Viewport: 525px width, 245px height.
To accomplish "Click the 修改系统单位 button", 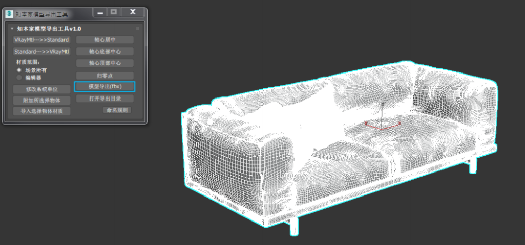I will click(41, 89).
